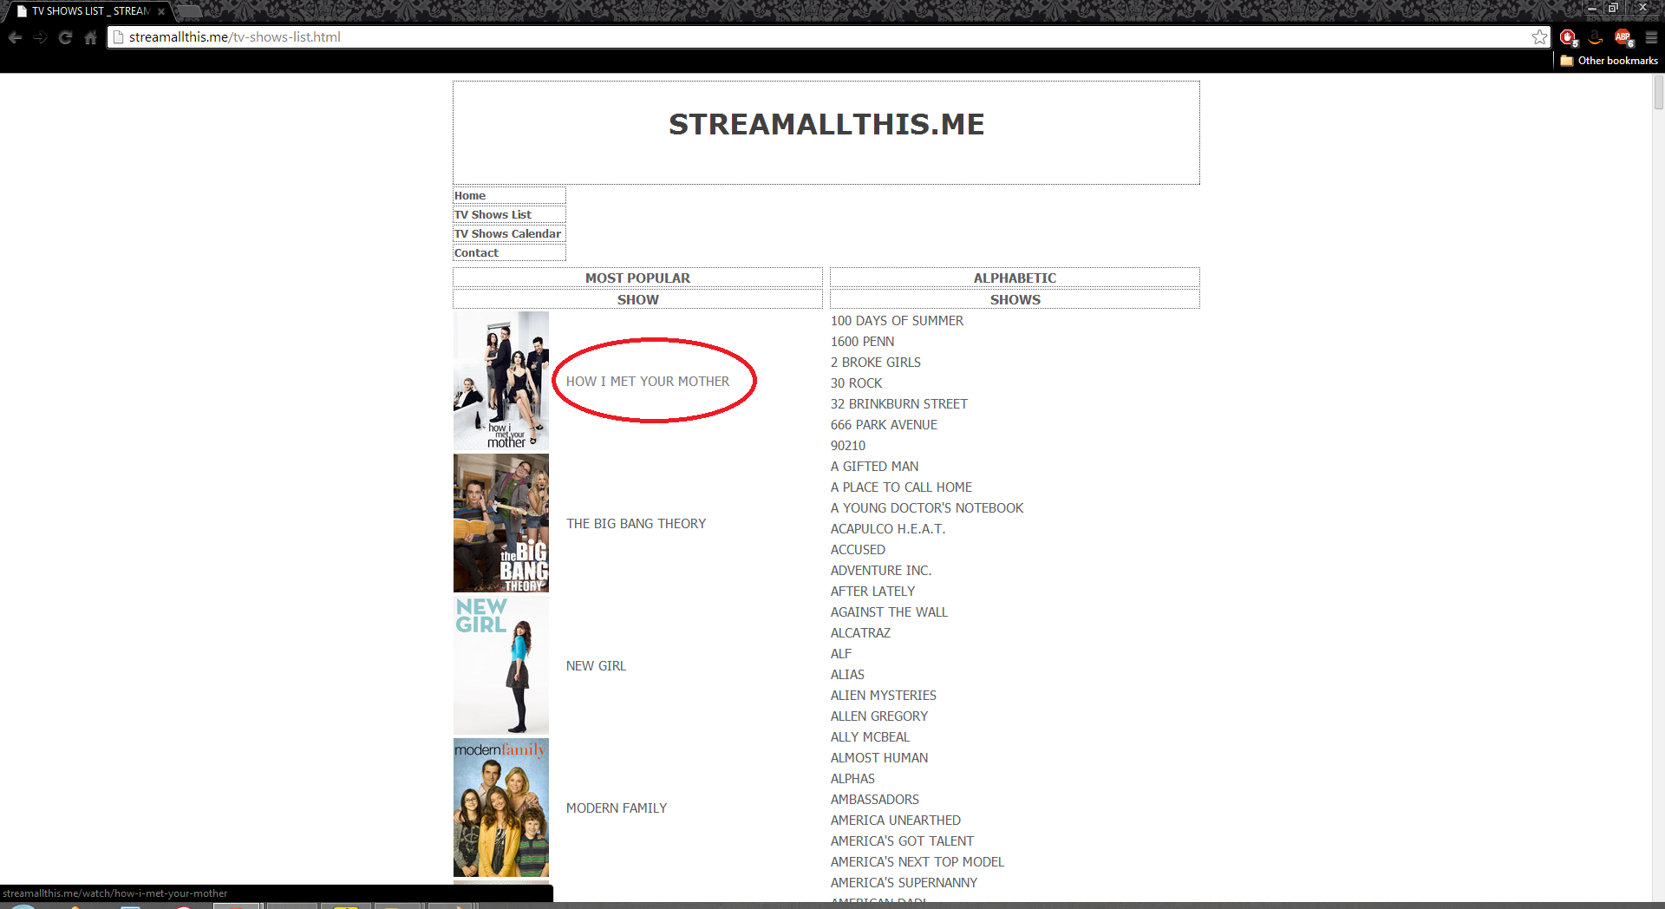
Task: Open the NEW GIRL show link
Action: pos(596,665)
